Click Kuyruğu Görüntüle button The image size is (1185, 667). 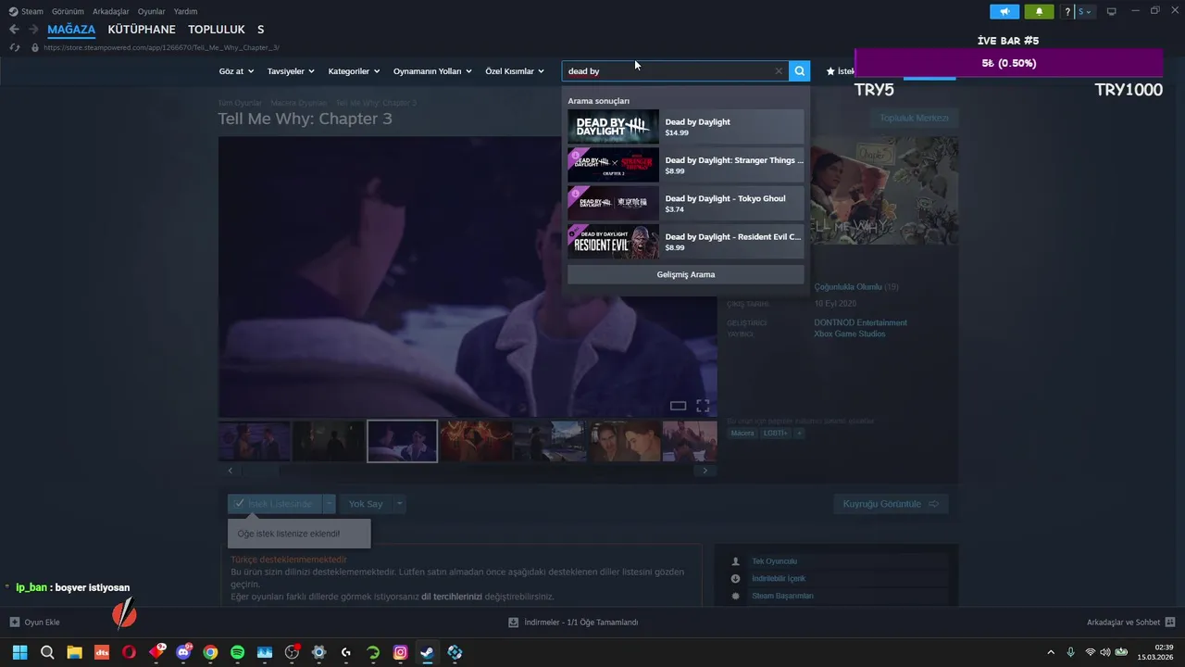tap(891, 504)
